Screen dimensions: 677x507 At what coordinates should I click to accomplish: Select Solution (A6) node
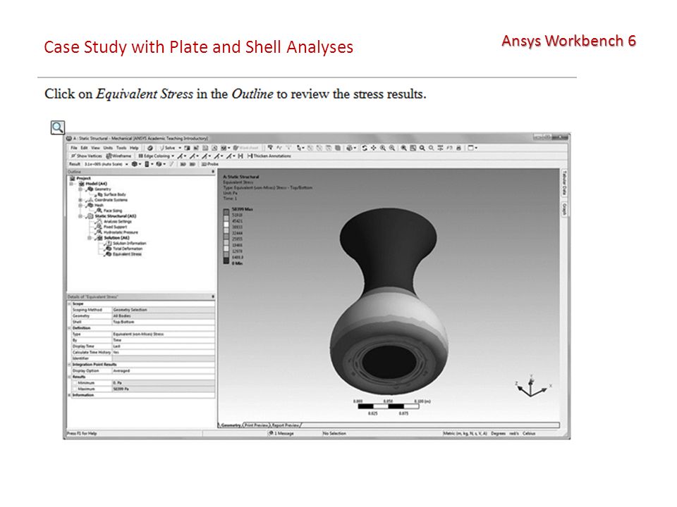116,237
